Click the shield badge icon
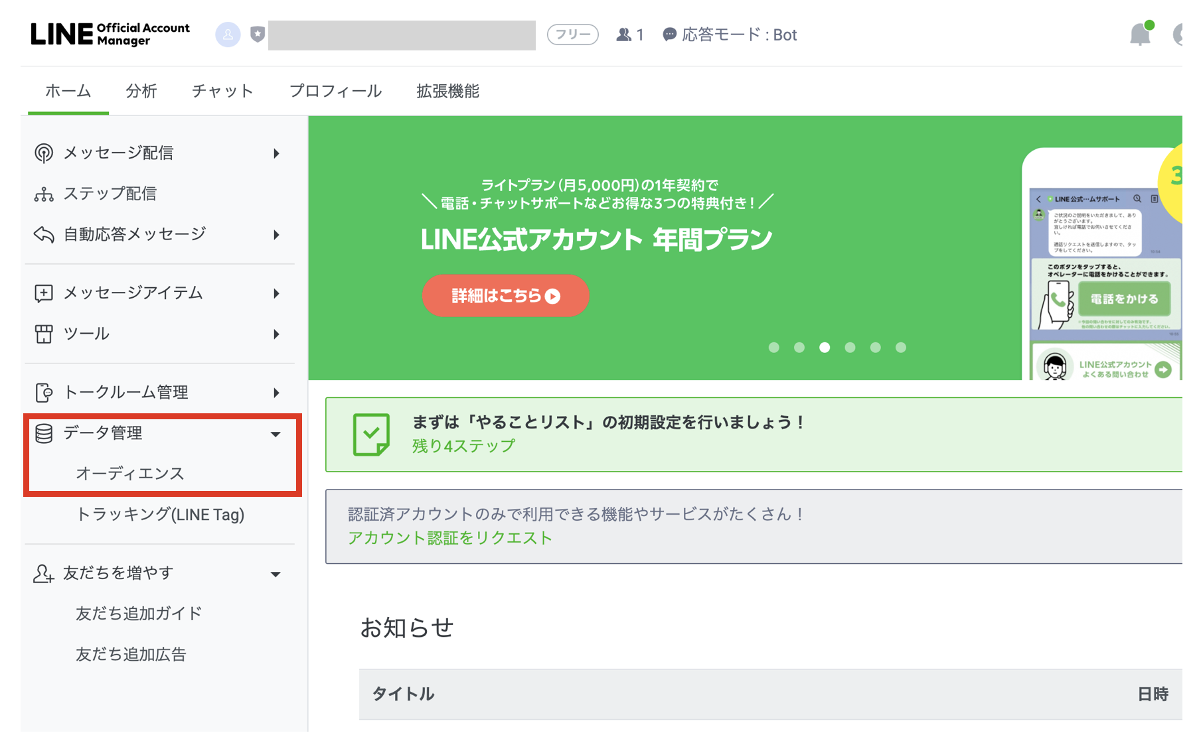 point(258,34)
